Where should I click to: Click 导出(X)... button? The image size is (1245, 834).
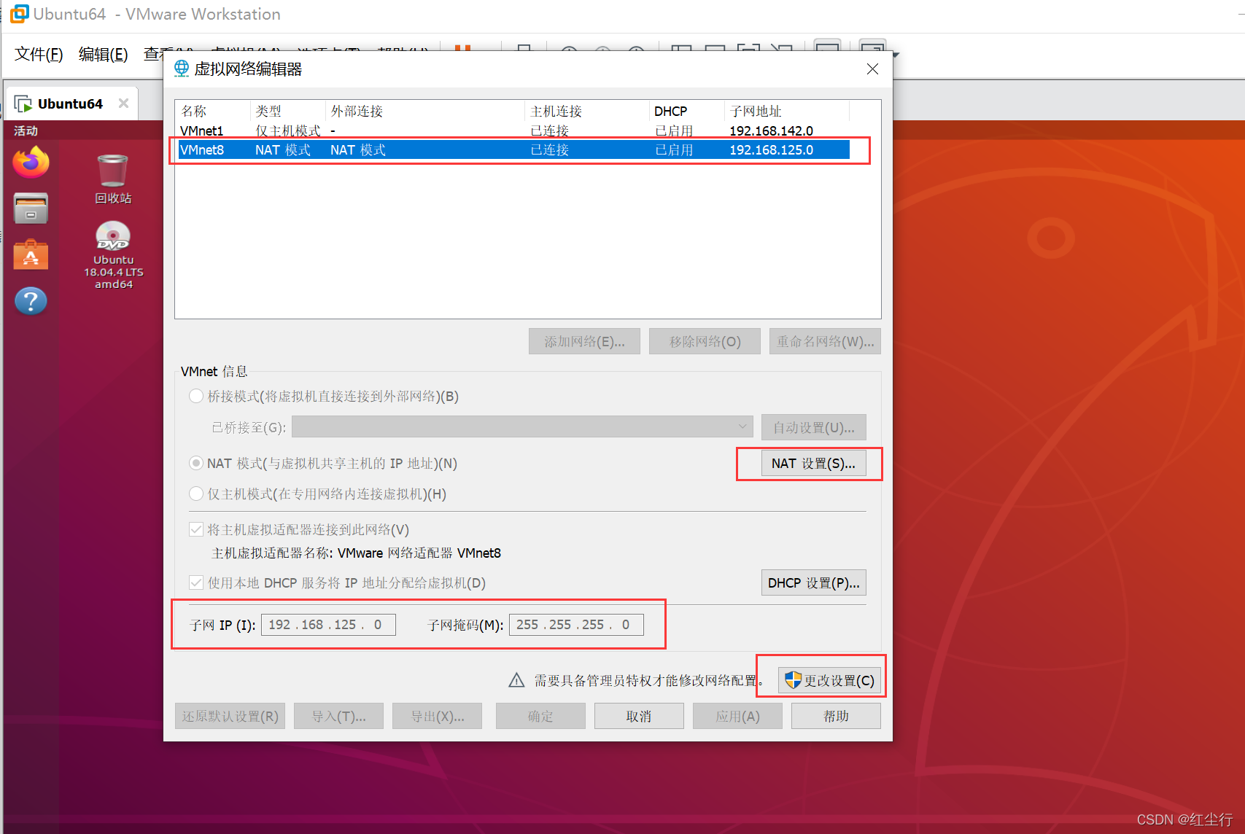[437, 716]
